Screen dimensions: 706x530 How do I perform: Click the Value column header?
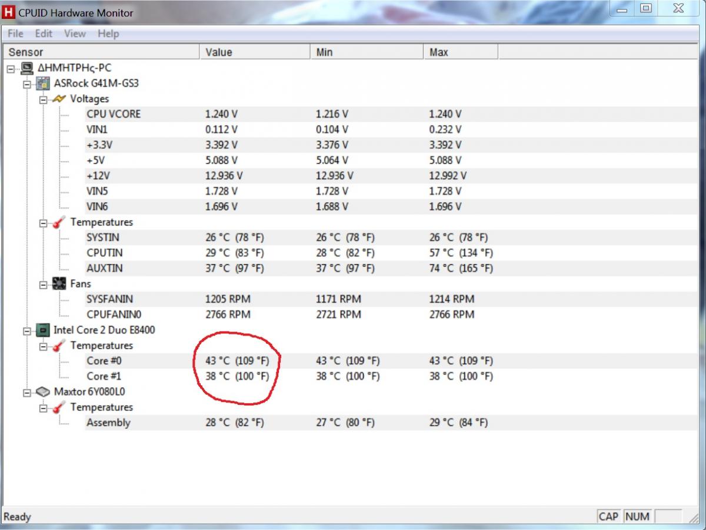coord(254,52)
